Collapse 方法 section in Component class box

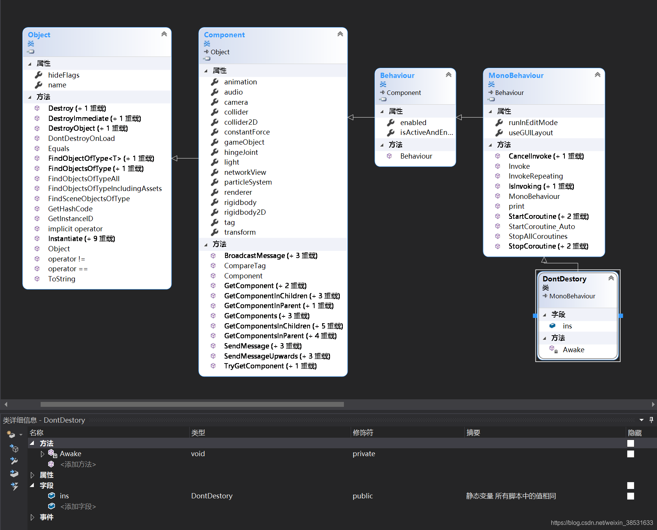(x=206, y=244)
